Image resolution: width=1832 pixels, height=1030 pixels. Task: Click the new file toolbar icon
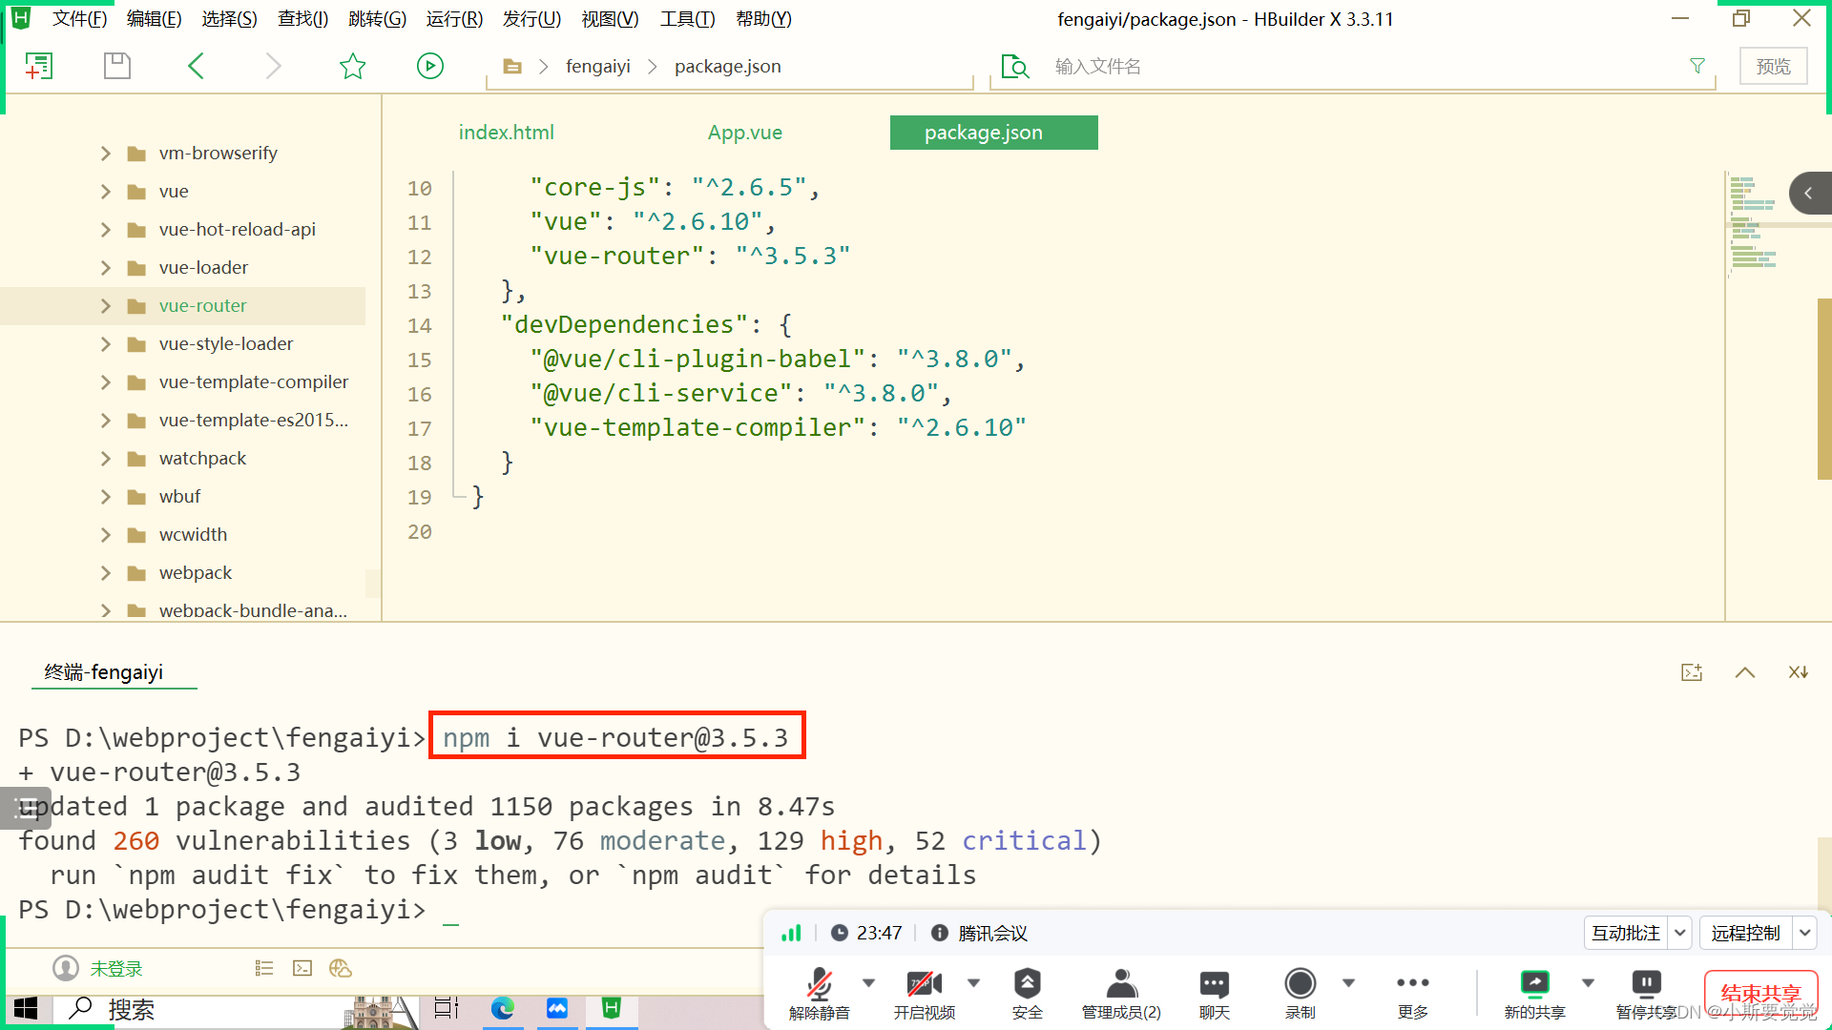(38, 66)
